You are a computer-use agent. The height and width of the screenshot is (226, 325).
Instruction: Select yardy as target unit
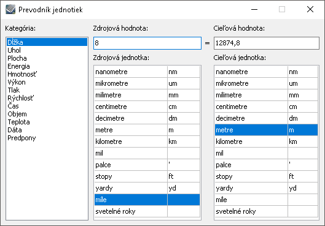(267, 188)
